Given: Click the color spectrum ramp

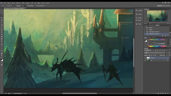Looking at the screenshot, I should [157, 46].
